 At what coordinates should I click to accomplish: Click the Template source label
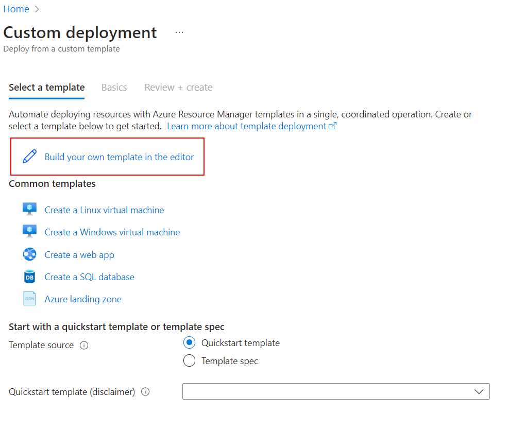[x=41, y=345]
